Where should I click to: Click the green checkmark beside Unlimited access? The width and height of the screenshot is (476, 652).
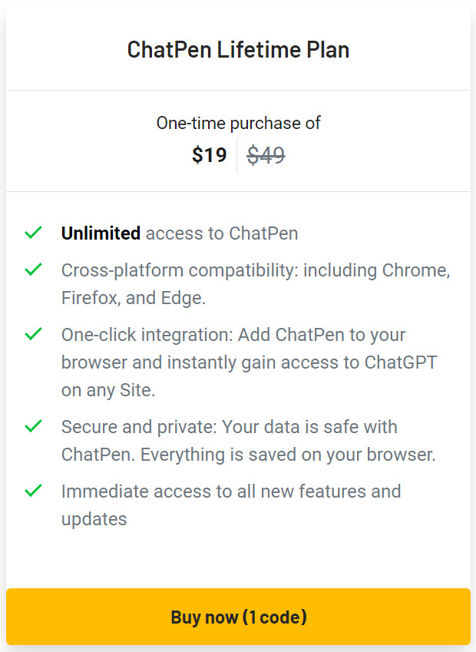tap(32, 232)
